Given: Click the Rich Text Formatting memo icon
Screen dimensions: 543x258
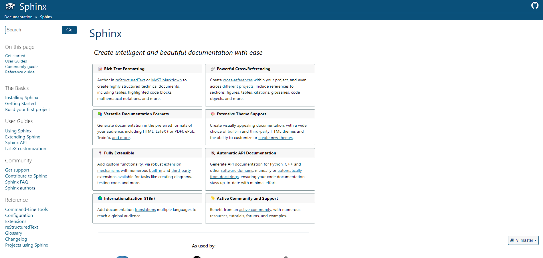Looking at the screenshot, I should pyautogui.click(x=100, y=69).
